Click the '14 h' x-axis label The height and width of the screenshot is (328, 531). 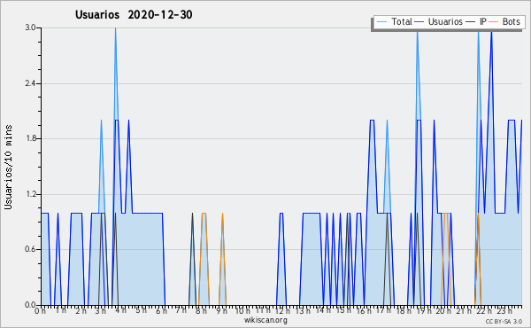point(322,310)
